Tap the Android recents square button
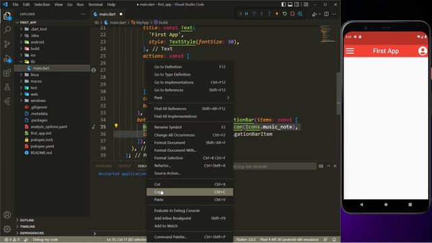Viewport: 432px width, 243px height. [410, 205]
